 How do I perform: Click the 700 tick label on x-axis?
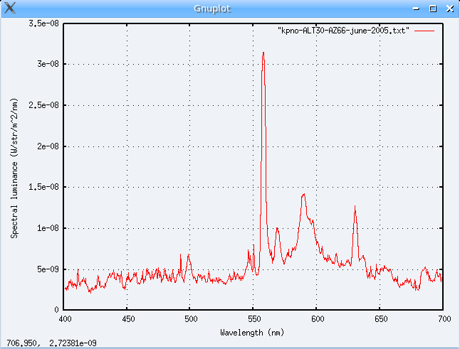pyautogui.click(x=443, y=320)
